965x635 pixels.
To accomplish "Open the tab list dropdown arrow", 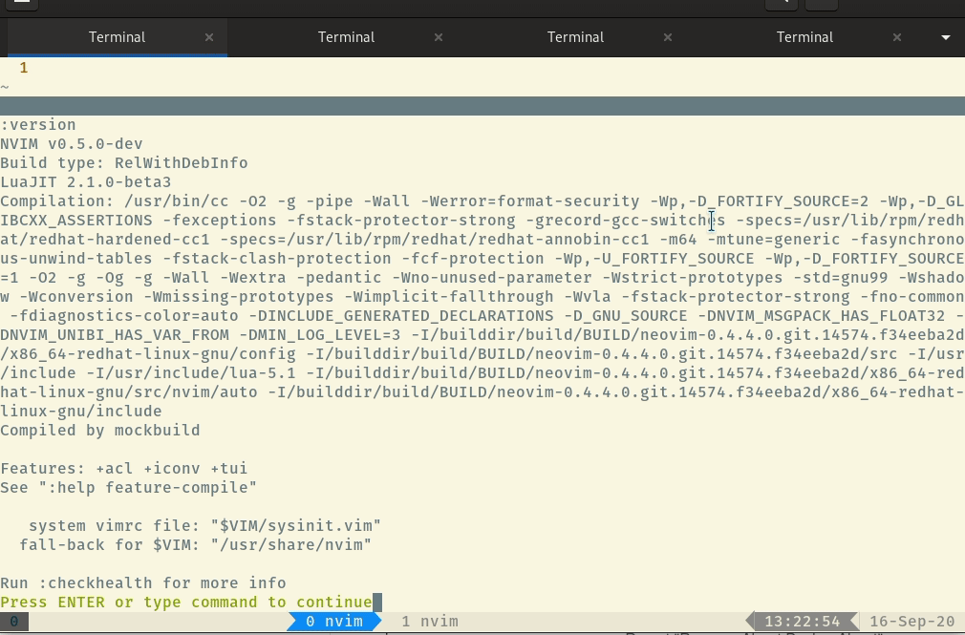I will [x=945, y=37].
